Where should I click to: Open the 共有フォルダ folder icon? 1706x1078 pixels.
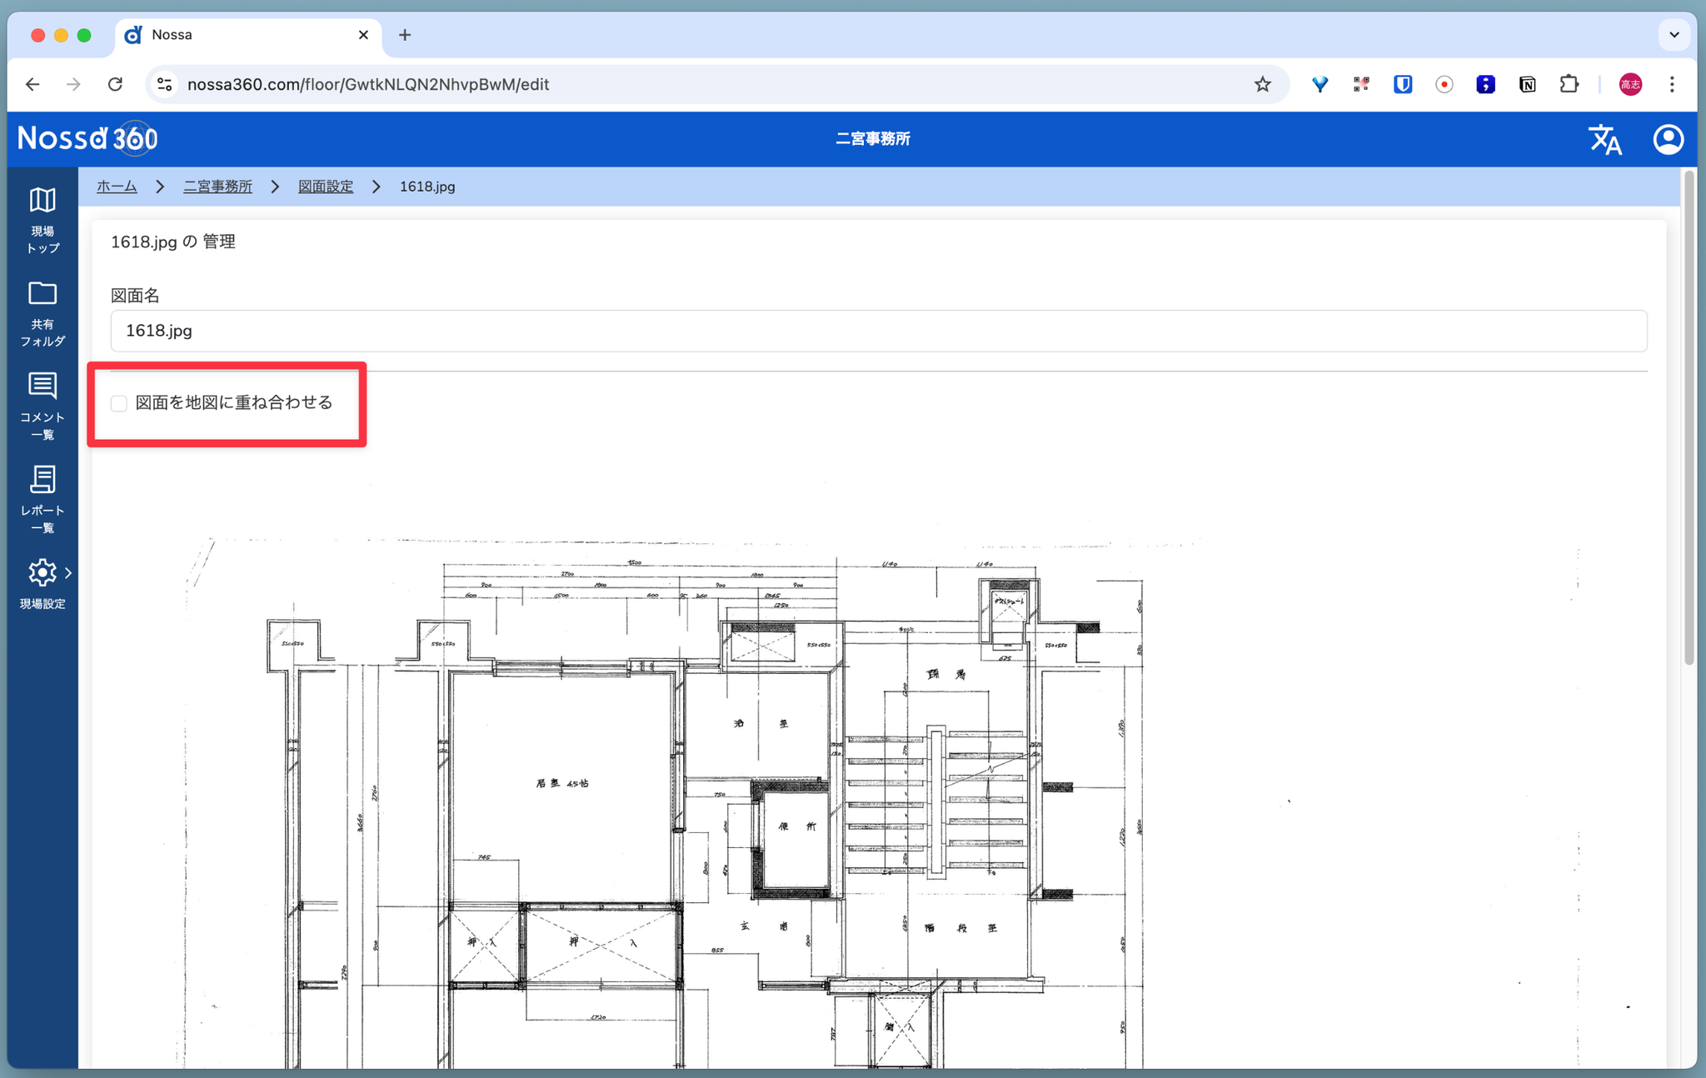coord(42,294)
